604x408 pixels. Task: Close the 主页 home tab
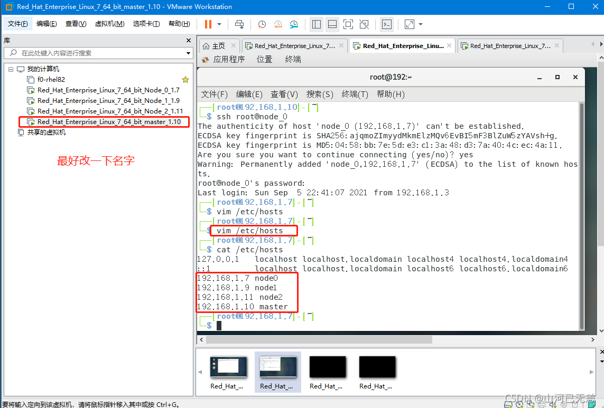(234, 45)
